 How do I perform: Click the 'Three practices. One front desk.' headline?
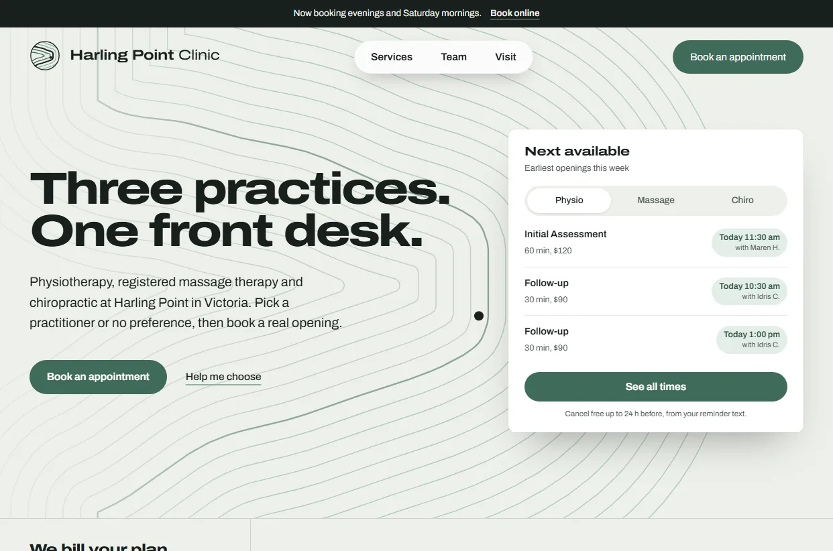coord(240,209)
